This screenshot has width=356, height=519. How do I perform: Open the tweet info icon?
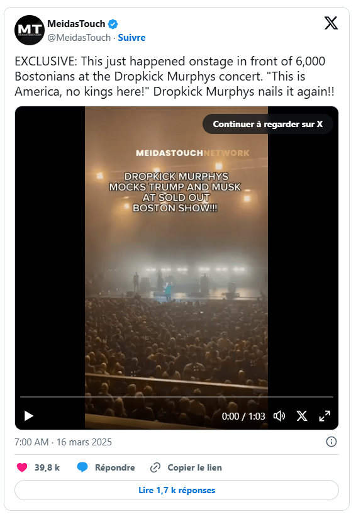click(x=331, y=442)
